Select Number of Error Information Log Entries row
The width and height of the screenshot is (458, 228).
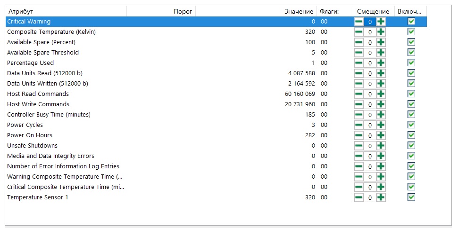tap(216, 166)
